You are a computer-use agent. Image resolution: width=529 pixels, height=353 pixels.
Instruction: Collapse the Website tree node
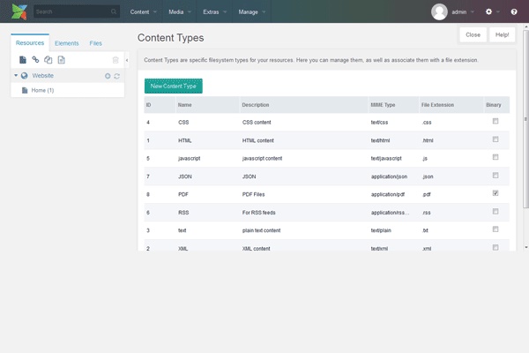(16, 75)
